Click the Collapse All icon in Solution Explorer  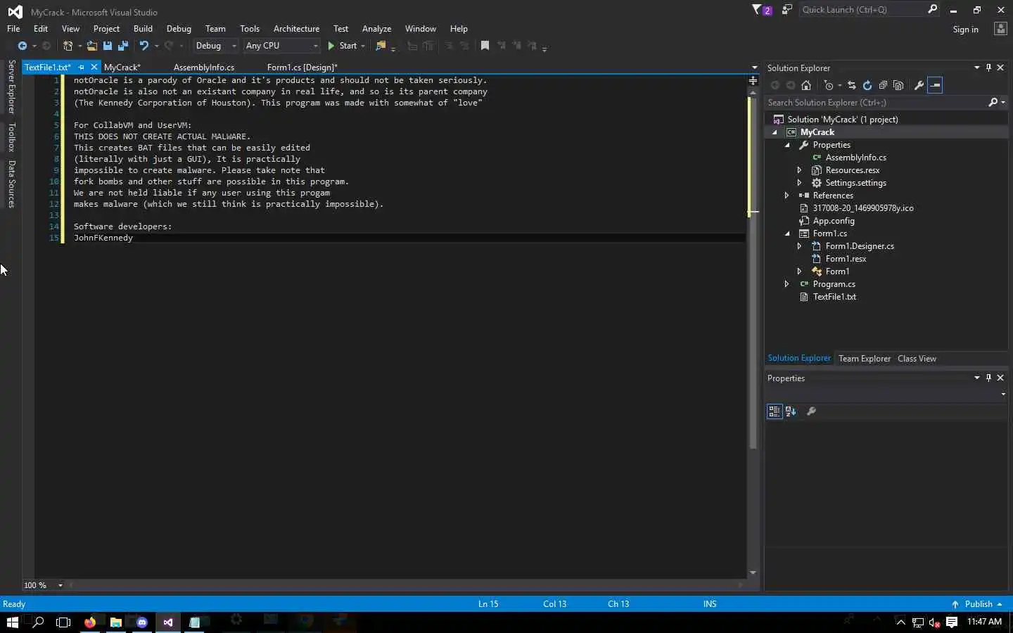pyautogui.click(x=883, y=85)
